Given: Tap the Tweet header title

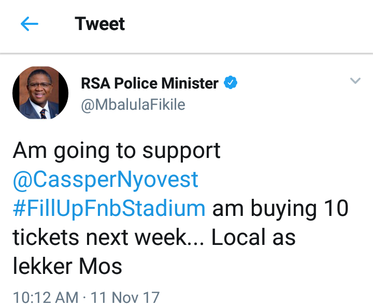Looking at the screenshot, I should 99,24.
